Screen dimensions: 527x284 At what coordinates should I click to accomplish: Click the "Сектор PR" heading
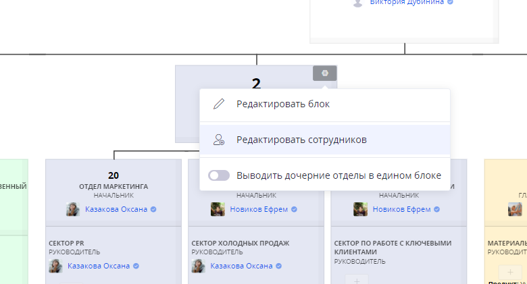66,243
